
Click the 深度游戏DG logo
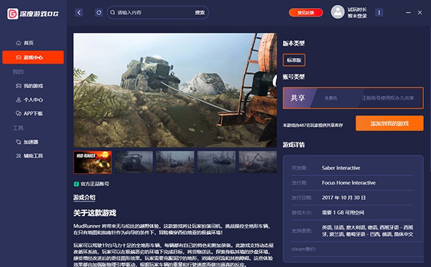(33, 14)
